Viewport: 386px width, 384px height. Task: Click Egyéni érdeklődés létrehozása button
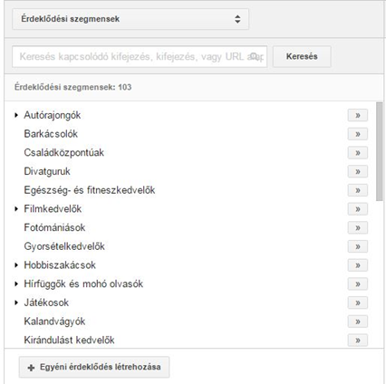click(x=94, y=367)
